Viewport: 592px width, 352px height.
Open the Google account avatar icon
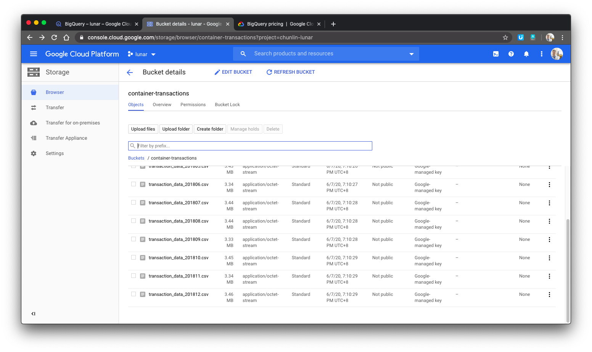coord(557,54)
